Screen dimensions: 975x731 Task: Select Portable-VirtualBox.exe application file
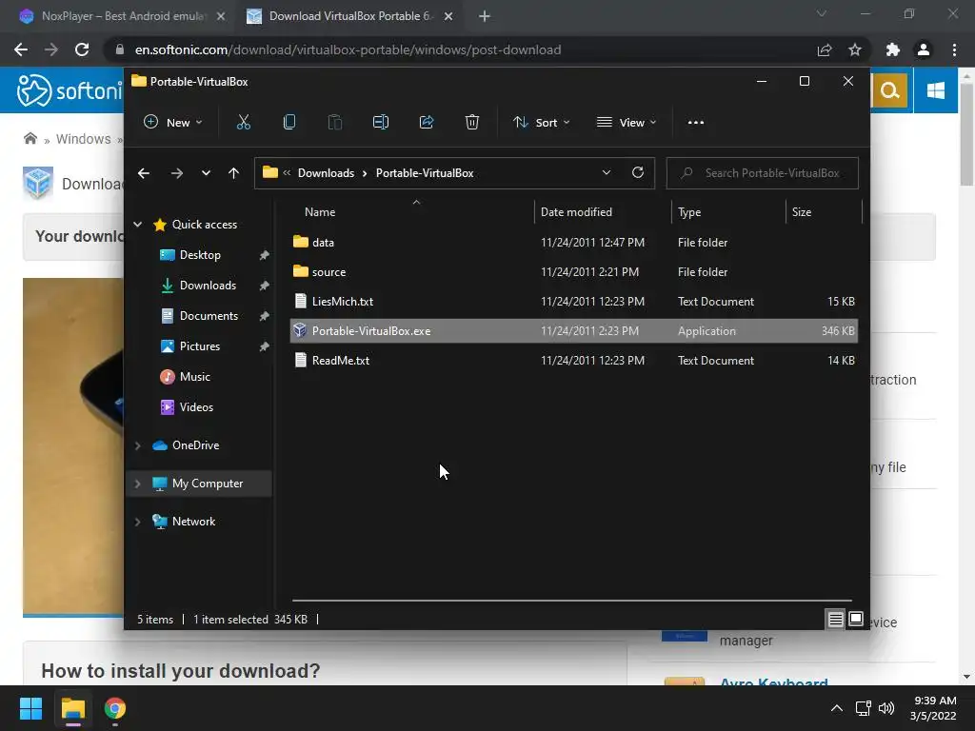pos(573,330)
